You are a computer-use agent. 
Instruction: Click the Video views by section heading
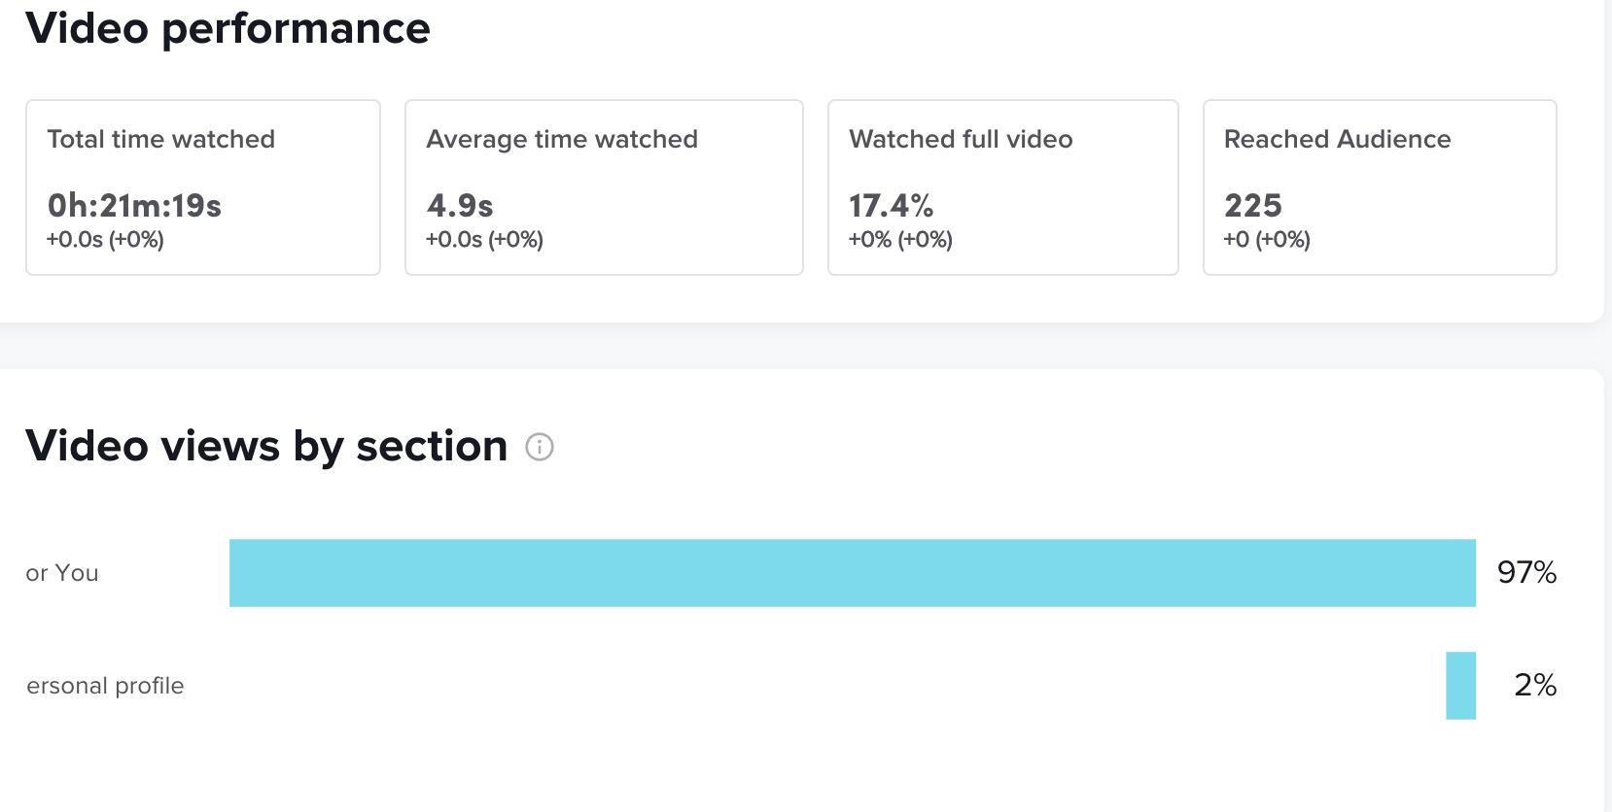pyautogui.click(x=266, y=446)
